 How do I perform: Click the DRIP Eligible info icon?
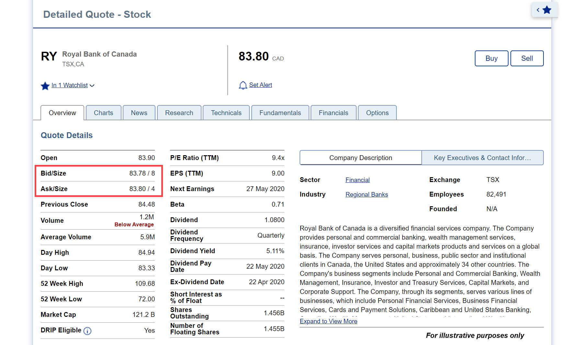pyautogui.click(x=87, y=331)
